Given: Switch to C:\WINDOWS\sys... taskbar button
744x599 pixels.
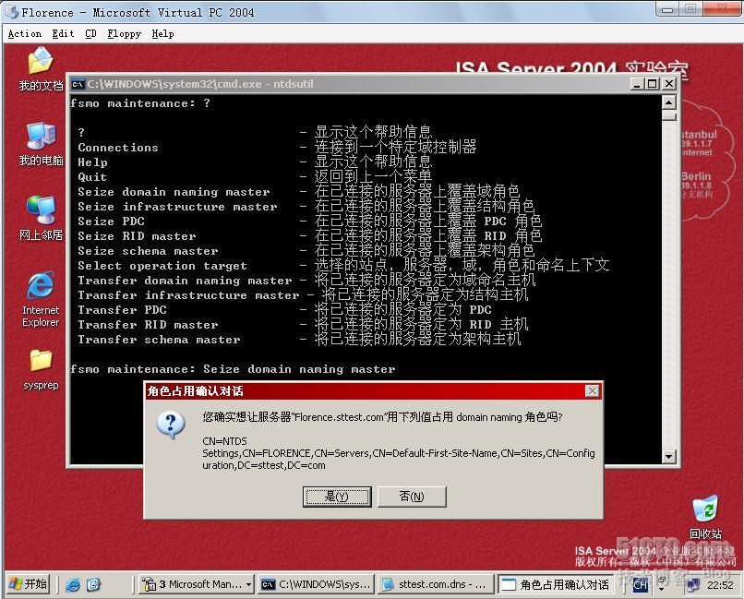Looking at the screenshot, I should pyautogui.click(x=316, y=584).
